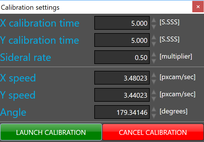The image size is (204, 142).
Task: Increase Angle value with up arrow
Action: [x=154, y=109]
